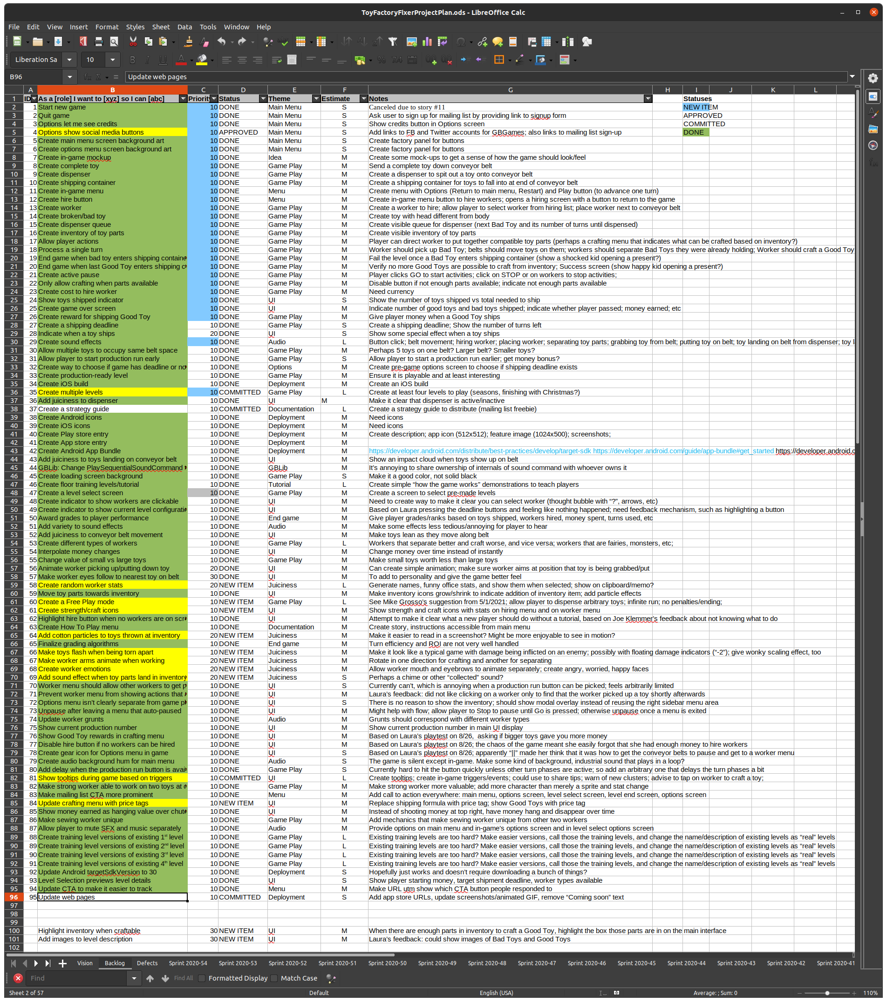Click the Cut scissors icon
The image size is (887, 1002).
(133, 41)
